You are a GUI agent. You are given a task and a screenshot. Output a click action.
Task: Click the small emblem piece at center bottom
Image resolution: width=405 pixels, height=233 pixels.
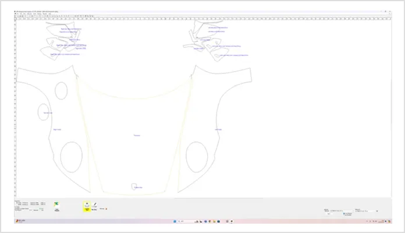click(135, 185)
